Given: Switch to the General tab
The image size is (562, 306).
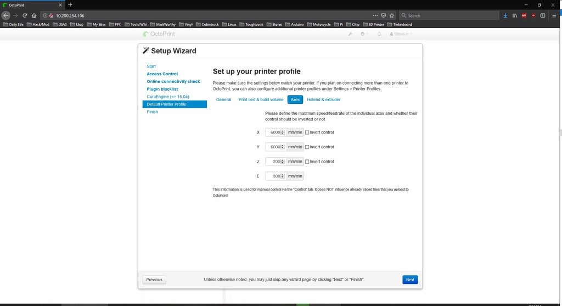Looking at the screenshot, I should tap(224, 99).
